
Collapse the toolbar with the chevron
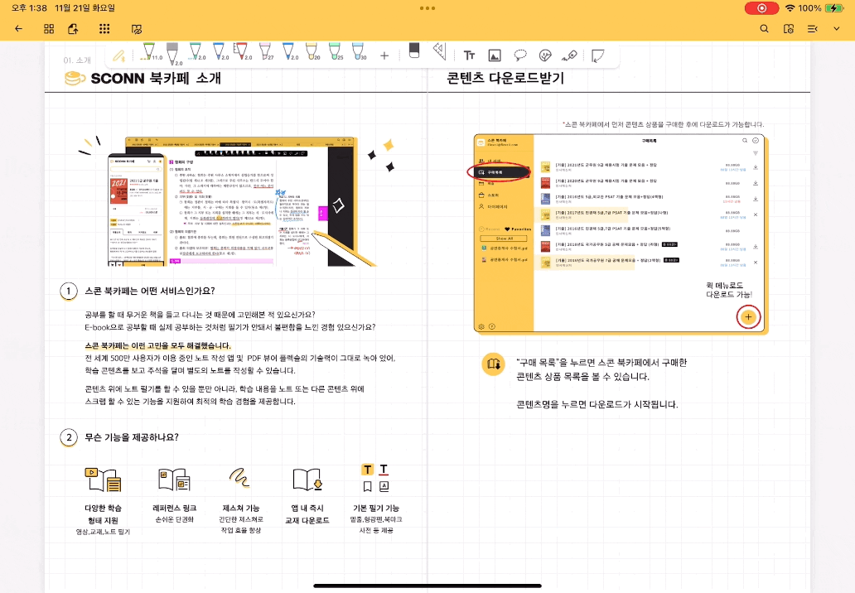pyautogui.click(x=837, y=29)
